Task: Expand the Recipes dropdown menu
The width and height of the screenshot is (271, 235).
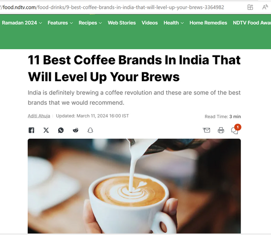Action: tap(90, 23)
